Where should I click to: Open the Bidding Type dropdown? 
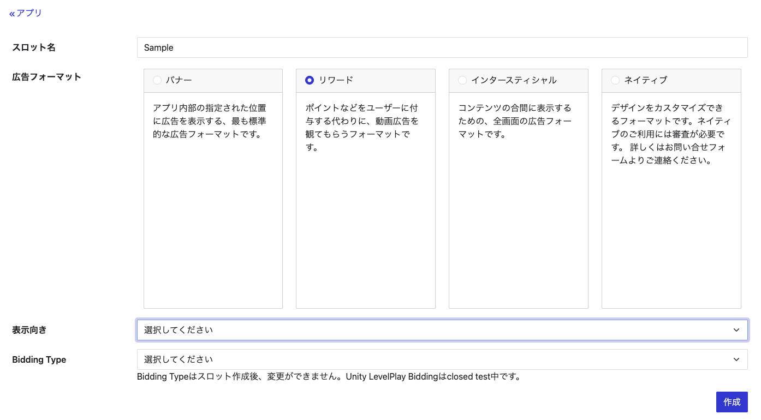[442, 359]
